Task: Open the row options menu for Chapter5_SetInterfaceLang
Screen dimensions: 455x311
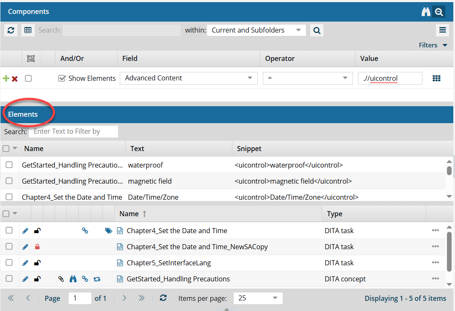Action: pyautogui.click(x=435, y=262)
